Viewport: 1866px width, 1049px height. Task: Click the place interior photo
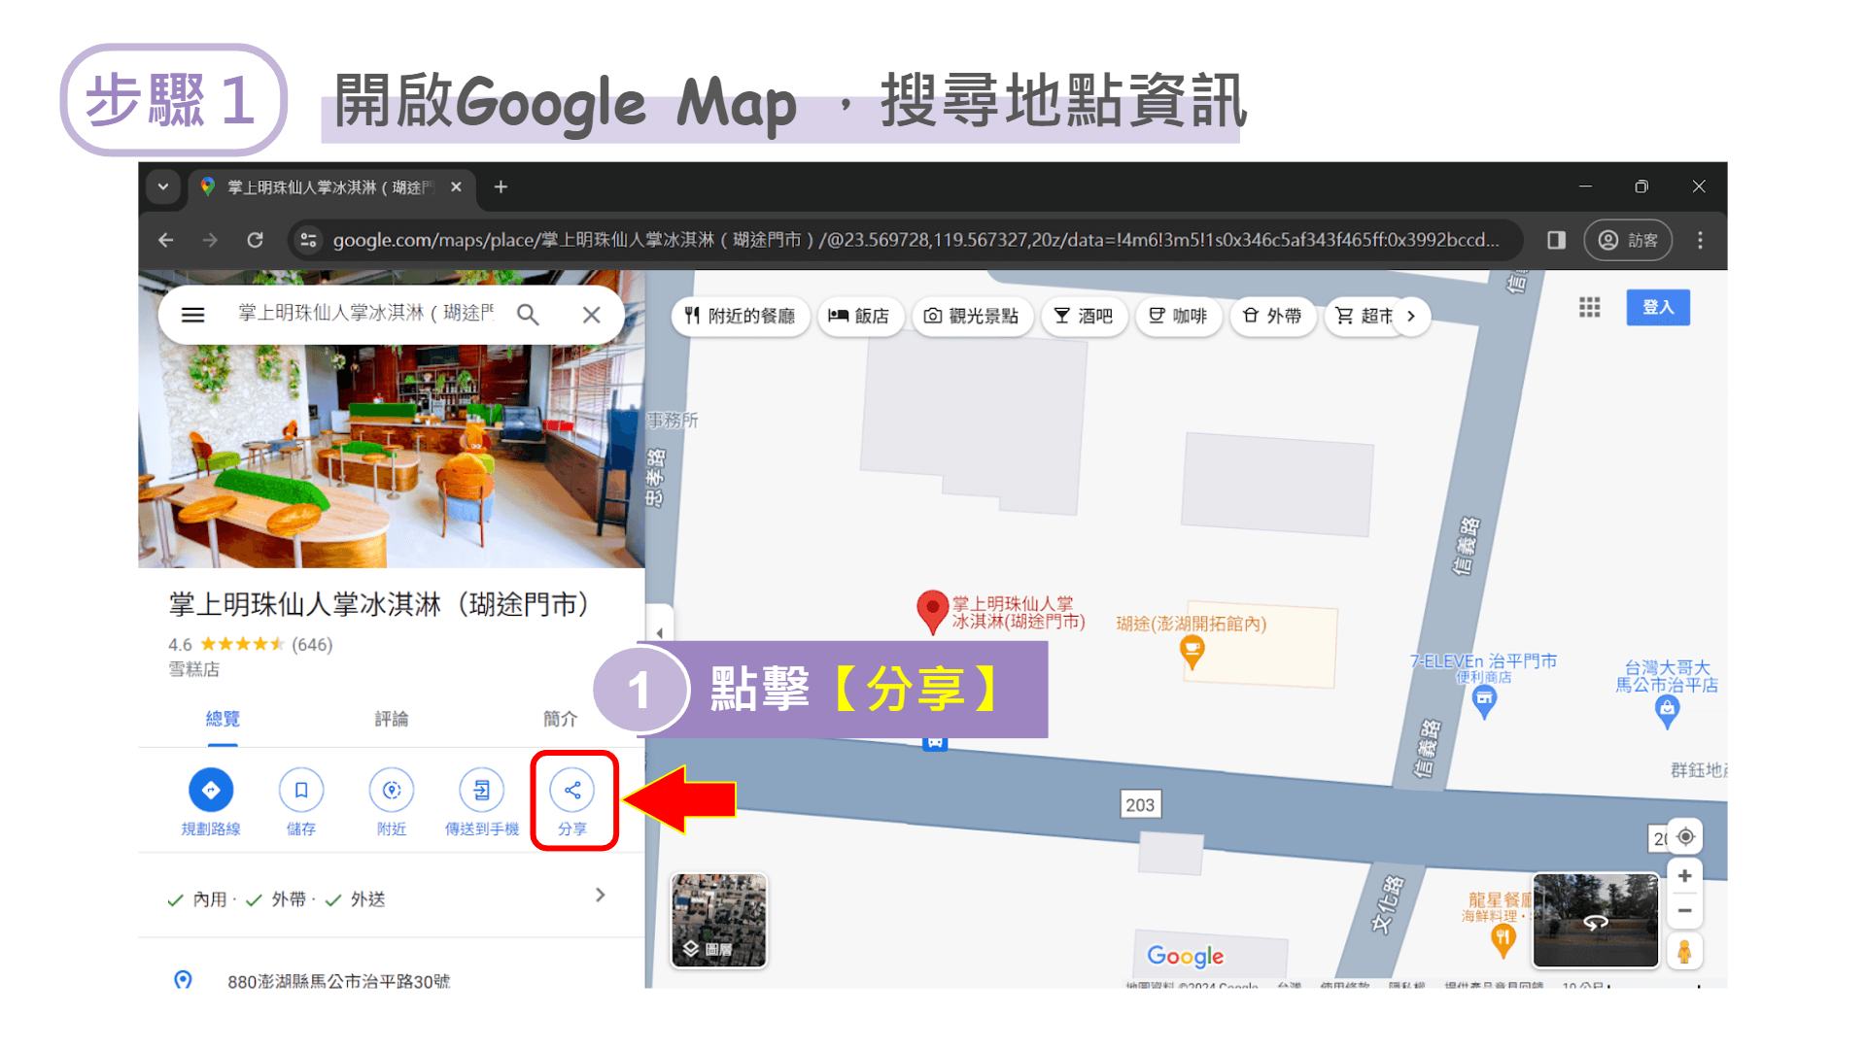pyautogui.click(x=392, y=457)
